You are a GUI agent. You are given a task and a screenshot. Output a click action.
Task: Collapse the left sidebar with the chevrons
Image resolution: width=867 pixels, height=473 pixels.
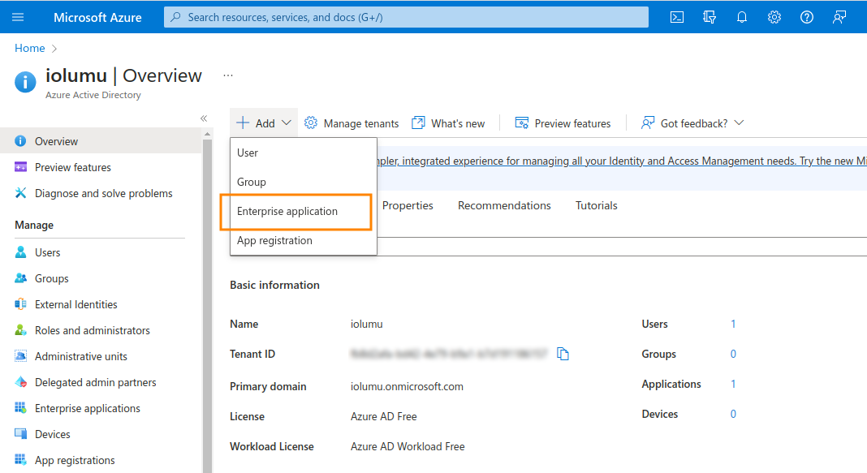[204, 118]
